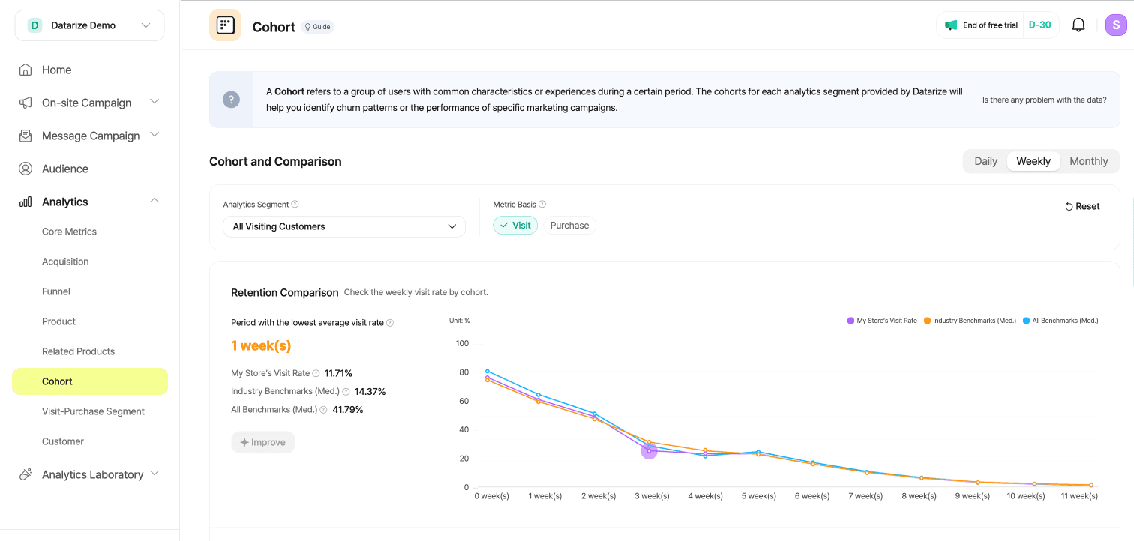Image resolution: width=1134 pixels, height=541 pixels.
Task: Open Product analytics page
Action: (58, 321)
